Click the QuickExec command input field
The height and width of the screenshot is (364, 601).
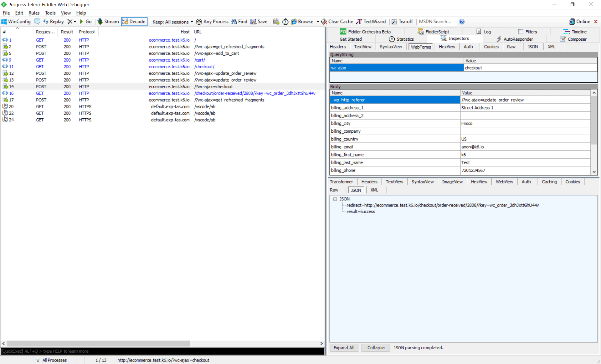click(x=125, y=351)
